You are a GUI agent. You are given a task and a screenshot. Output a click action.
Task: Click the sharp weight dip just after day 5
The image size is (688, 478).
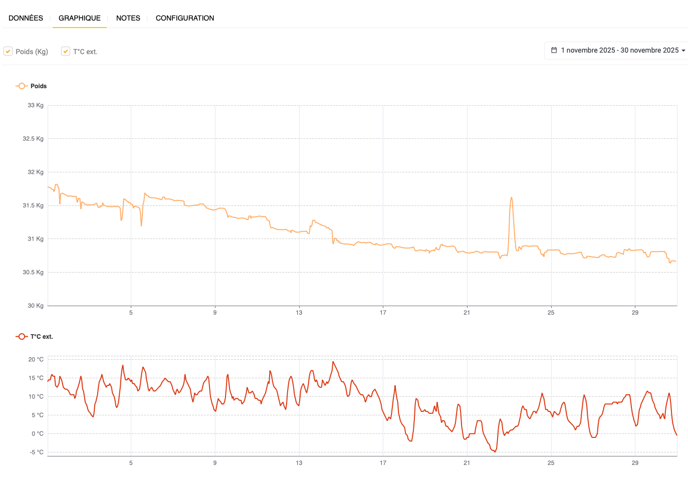click(141, 225)
